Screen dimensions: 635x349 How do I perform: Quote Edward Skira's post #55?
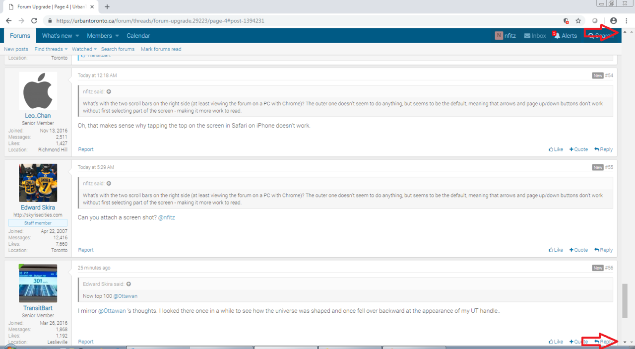[578, 250]
